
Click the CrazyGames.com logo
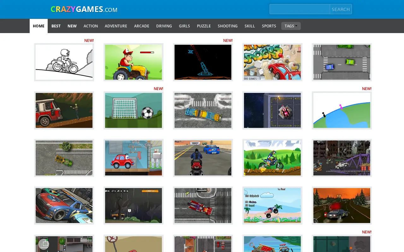click(84, 9)
